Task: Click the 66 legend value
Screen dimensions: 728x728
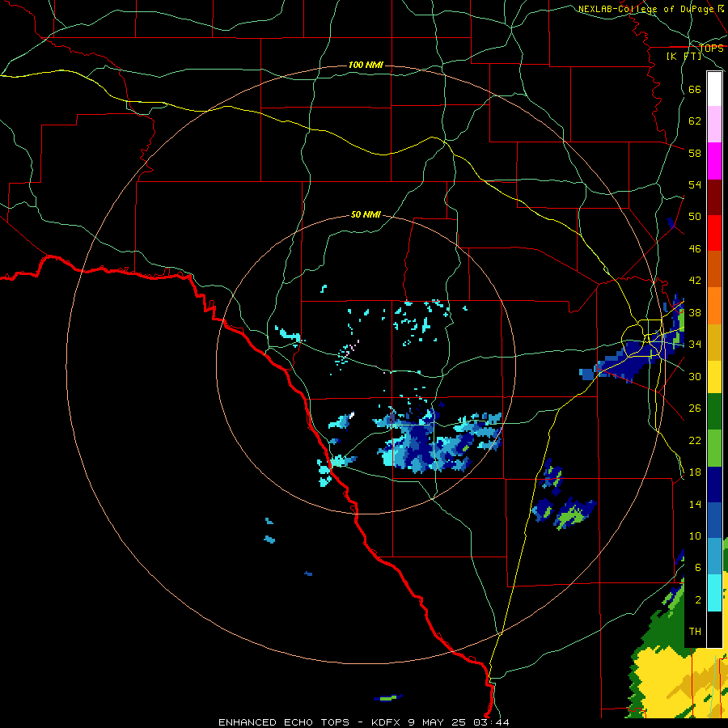Action: (x=695, y=90)
